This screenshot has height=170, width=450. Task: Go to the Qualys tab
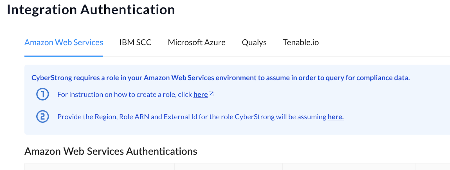pos(254,42)
